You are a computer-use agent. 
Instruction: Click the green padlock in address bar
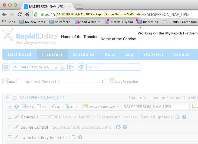pos(36,15)
